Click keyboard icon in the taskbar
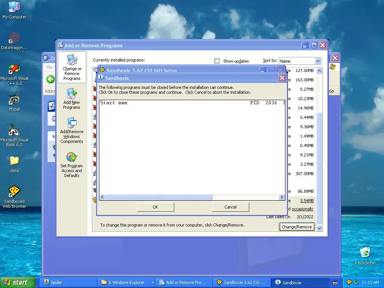This screenshot has width=384, height=288. tap(335, 283)
